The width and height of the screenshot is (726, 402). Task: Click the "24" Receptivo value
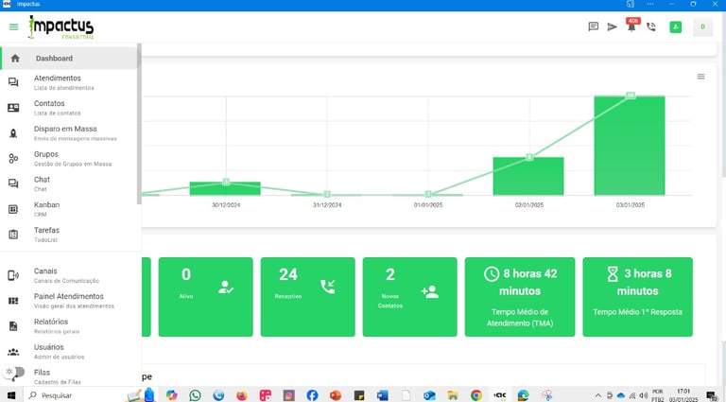[288, 274]
